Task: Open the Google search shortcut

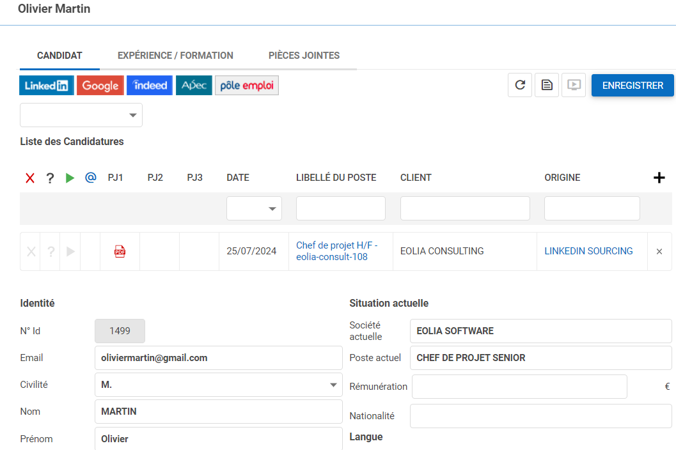Action: point(100,86)
